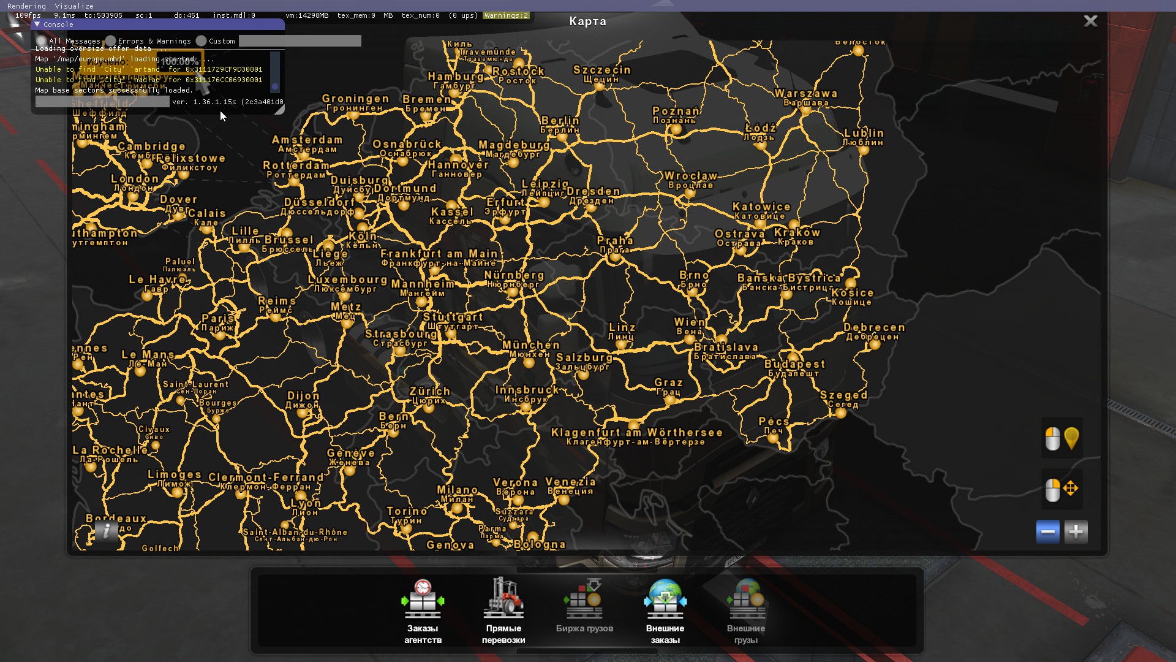Image resolution: width=1176 pixels, height=662 pixels.
Task: Click the Salzburg city marker
Action: (x=584, y=375)
